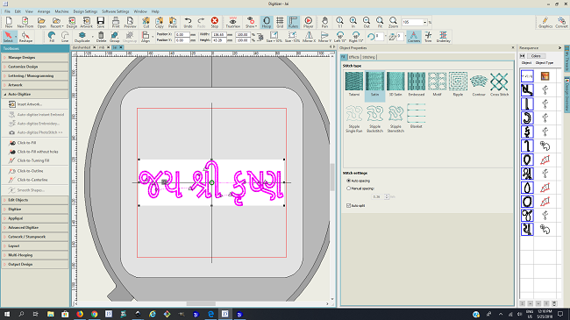This screenshot has height=320, width=570.
Task: Click the Print icon
Action: (x=116, y=22)
